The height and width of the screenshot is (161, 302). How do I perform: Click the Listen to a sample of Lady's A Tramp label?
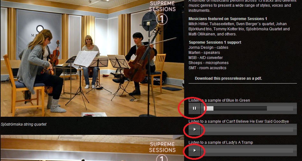click(221, 142)
